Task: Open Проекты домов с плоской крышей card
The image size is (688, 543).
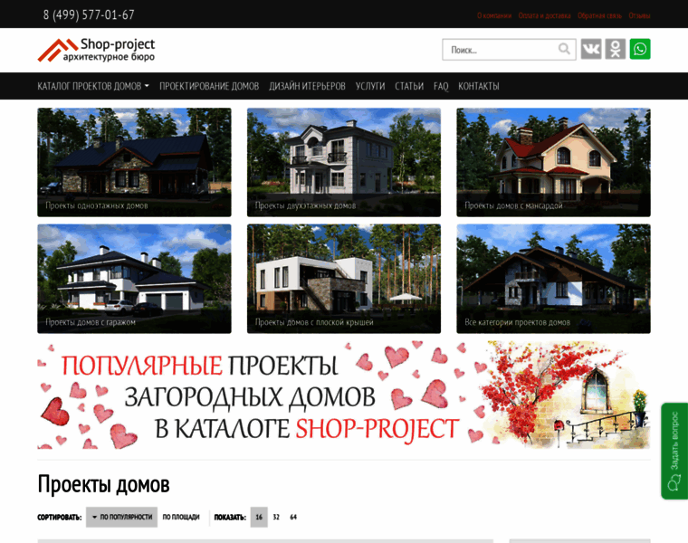Action: click(344, 279)
